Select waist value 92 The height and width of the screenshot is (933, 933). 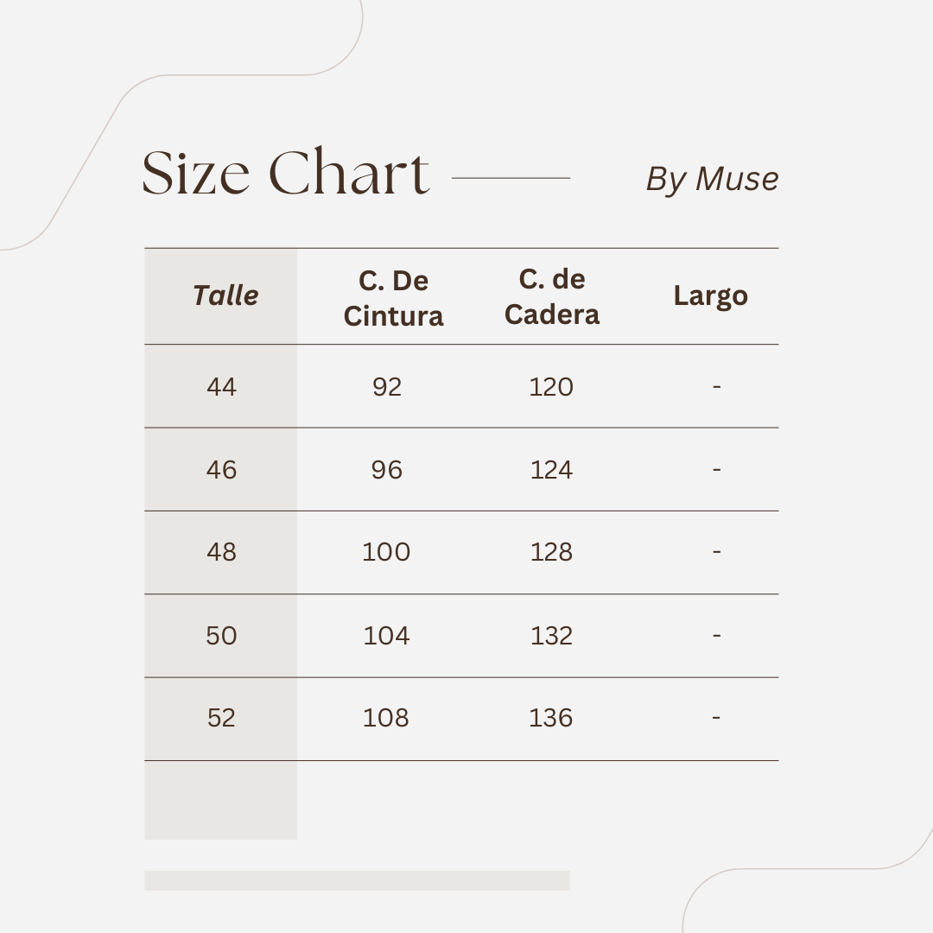(387, 386)
